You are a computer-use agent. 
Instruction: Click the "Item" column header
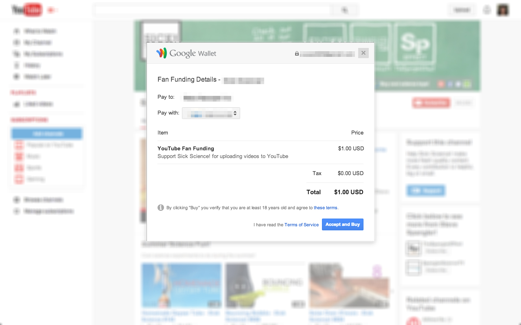[x=163, y=132]
